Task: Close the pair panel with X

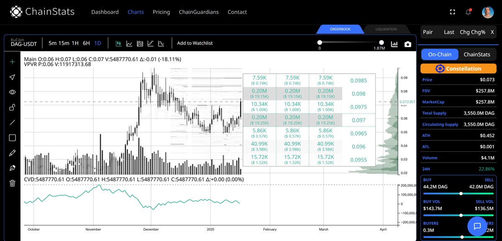Action: pyautogui.click(x=492, y=32)
